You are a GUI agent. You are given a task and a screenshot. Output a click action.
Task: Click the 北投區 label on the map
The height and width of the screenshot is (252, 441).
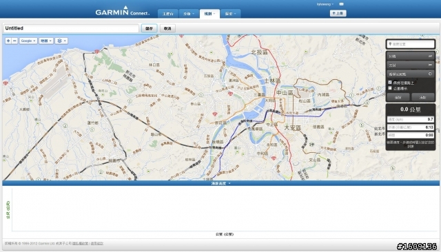[259, 52]
